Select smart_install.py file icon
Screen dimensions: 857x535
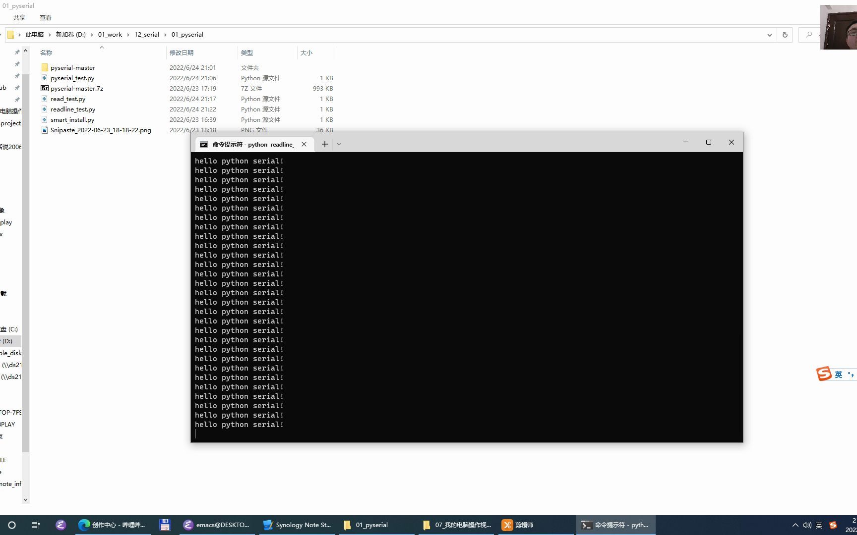(x=45, y=119)
